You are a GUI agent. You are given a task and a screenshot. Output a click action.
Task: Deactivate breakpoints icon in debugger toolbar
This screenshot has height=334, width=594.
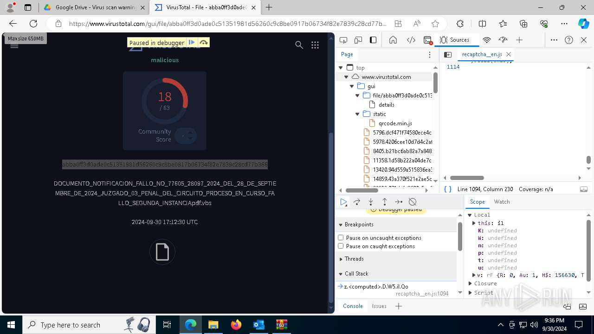coord(413,202)
